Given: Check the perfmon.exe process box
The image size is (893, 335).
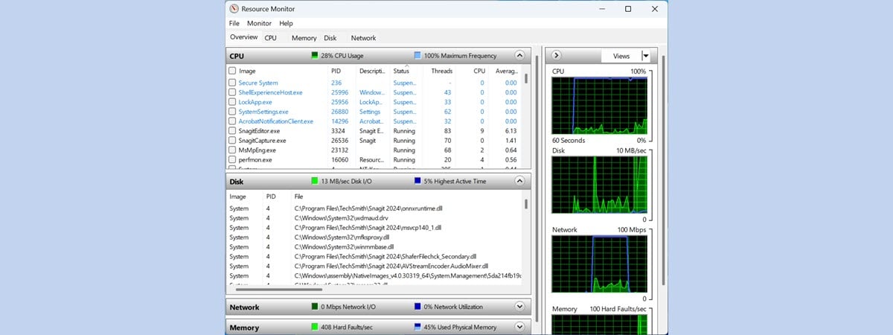Looking at the screenshot, I should pos(232,160).
